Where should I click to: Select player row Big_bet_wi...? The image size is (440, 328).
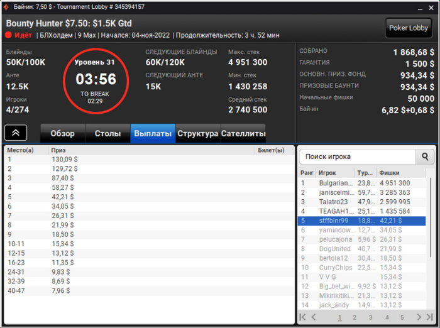361,287
